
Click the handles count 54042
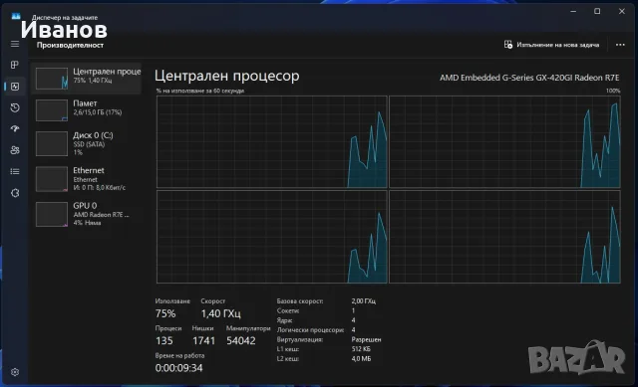241,340
